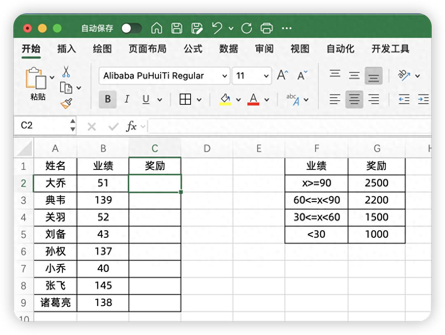Toggle bottom vertical alignment

pyautogui.click(x=373, y=76)
